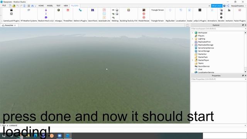Close the Baseplate document tab

point(15,25)
